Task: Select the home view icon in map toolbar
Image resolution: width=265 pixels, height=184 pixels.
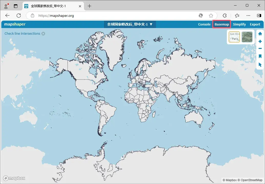Action: [260, 33]
